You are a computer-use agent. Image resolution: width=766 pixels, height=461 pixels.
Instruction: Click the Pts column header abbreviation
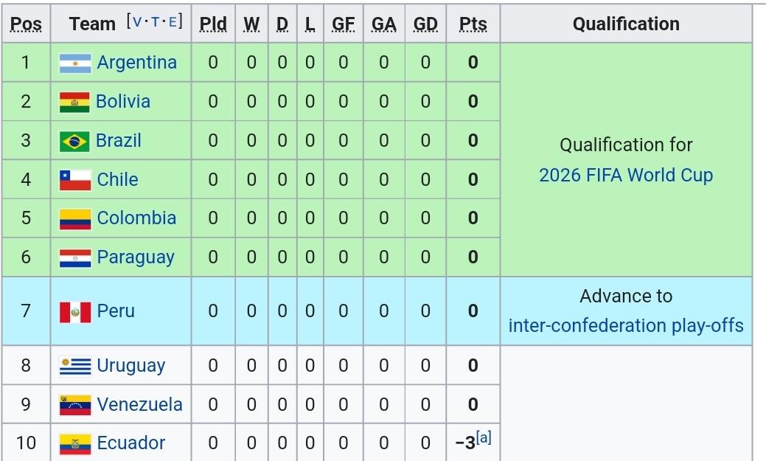point(473,24)
